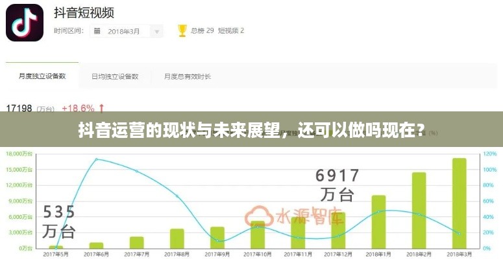The height and width of the screenshot is (259, 503).
Task: Select the 月度独立设备数 tab
Action: point(42,76)
